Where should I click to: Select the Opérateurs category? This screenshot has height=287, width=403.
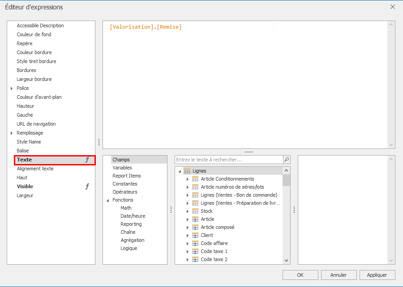(124, 192)
